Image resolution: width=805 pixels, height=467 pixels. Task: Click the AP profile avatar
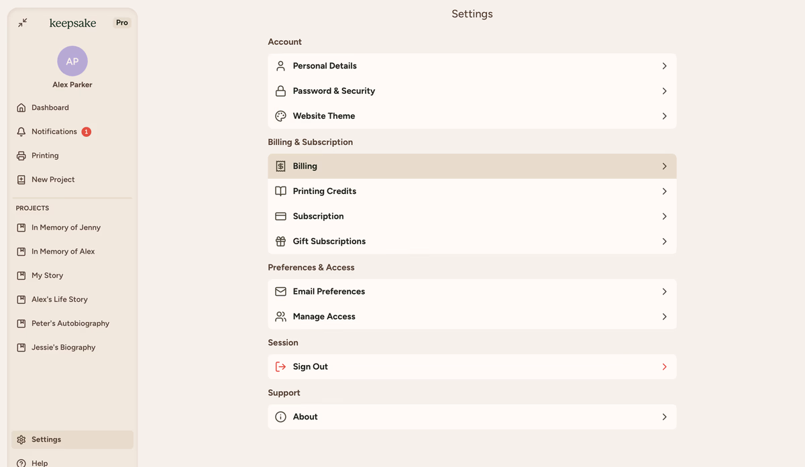72,61
